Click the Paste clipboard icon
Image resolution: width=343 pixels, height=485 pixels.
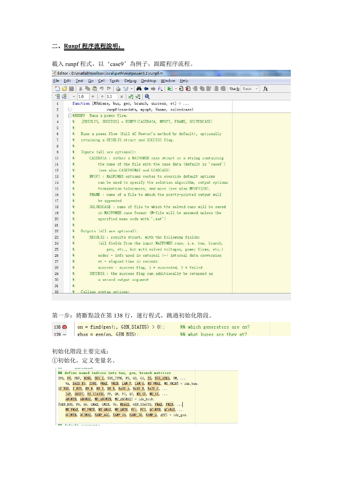point(94,89)
